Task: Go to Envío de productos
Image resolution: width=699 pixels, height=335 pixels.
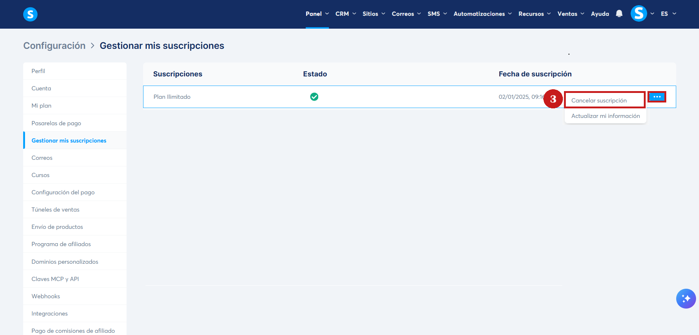Action: [75, 227]
